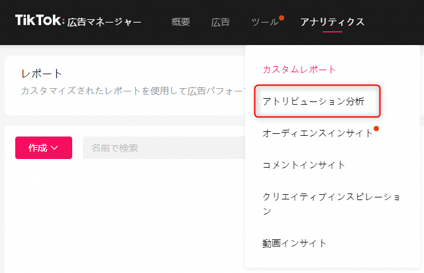Screen dimensions: 424x273
Task: Click the TikTok logo in the header
Action: click(39, 21)
